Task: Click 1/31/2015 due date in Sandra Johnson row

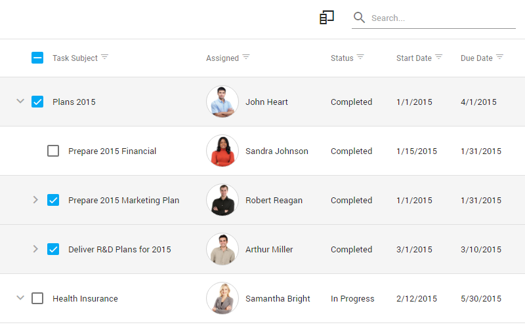Action: [481, 151]
